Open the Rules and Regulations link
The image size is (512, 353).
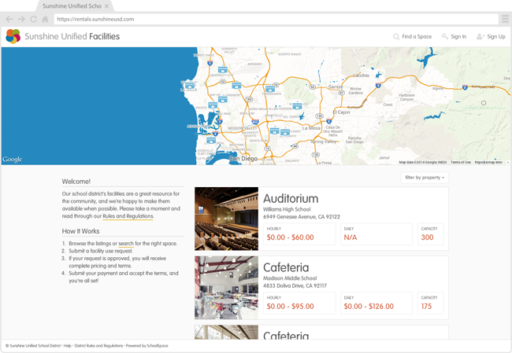(128, 216)
